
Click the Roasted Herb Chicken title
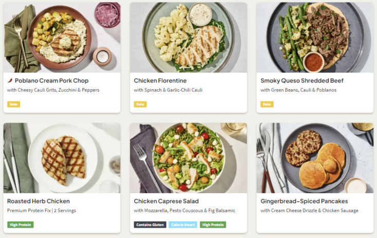point(39,201)
